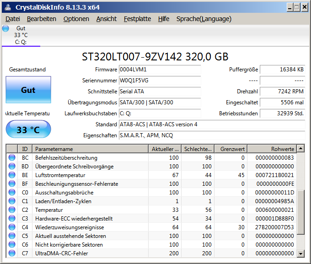Click the Gut health status button
Image resolution: width=311 pixels, height=264 pixels.
point(28,90)
